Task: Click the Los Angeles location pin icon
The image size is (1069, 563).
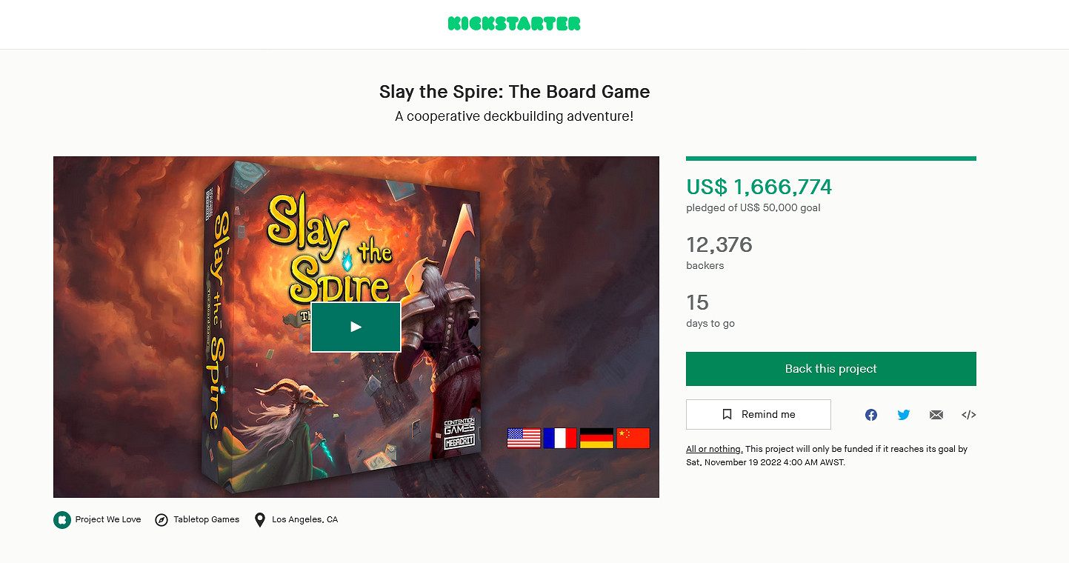Action: coord(260,520)
